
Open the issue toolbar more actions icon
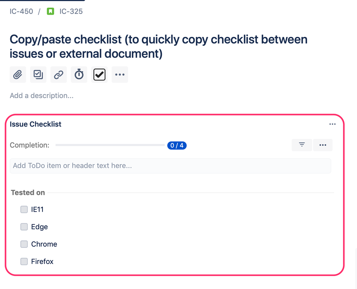[119, 74]
